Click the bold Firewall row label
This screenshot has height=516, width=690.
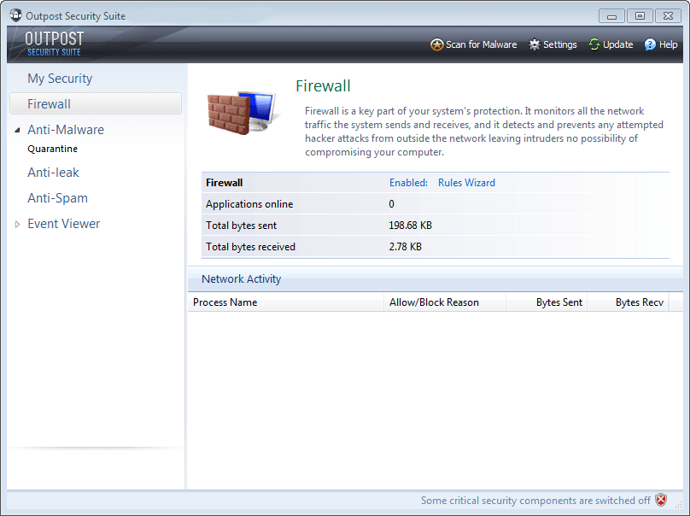[x=224, y=183]
